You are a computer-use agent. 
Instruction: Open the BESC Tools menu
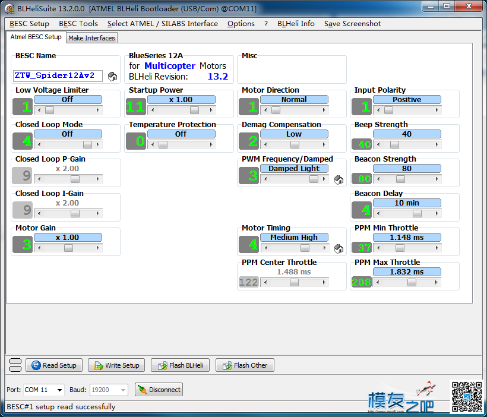coord(78,24)
